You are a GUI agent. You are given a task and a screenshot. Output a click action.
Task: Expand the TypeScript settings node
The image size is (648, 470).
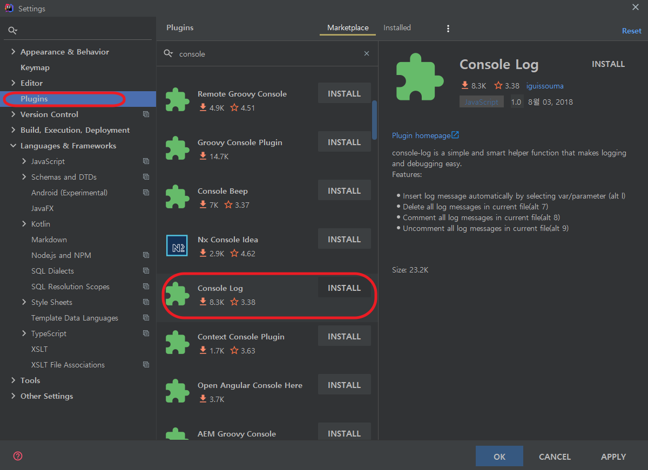pyautogui.click(x=24, y=333)
